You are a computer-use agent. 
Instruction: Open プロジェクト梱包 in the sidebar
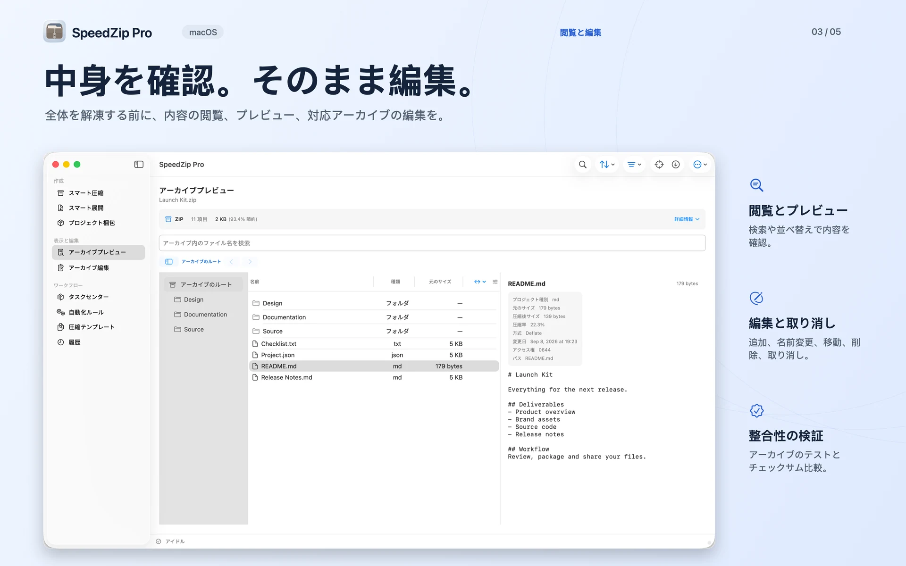tap(98, 223)
